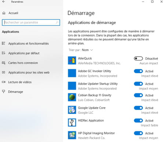Click the Aucun impact label

pyautogui.click(x=149, y=63)
